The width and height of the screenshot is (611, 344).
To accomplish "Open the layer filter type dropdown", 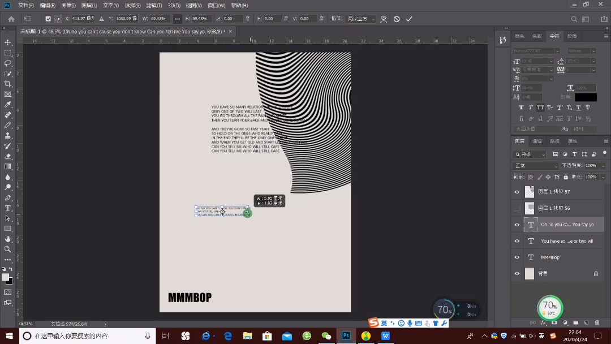I will click(x=530, y=154).
